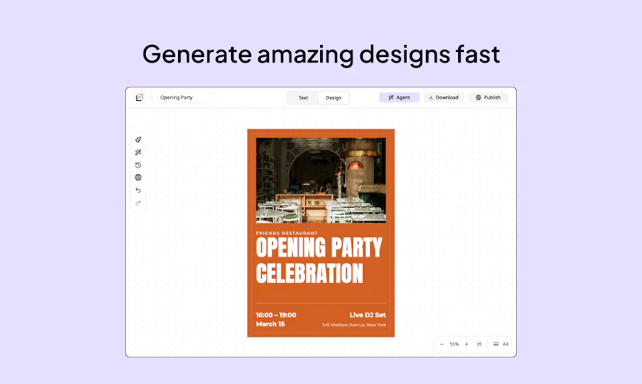Click the Download button
642x384 pixels.
click(x=444, y=97)
